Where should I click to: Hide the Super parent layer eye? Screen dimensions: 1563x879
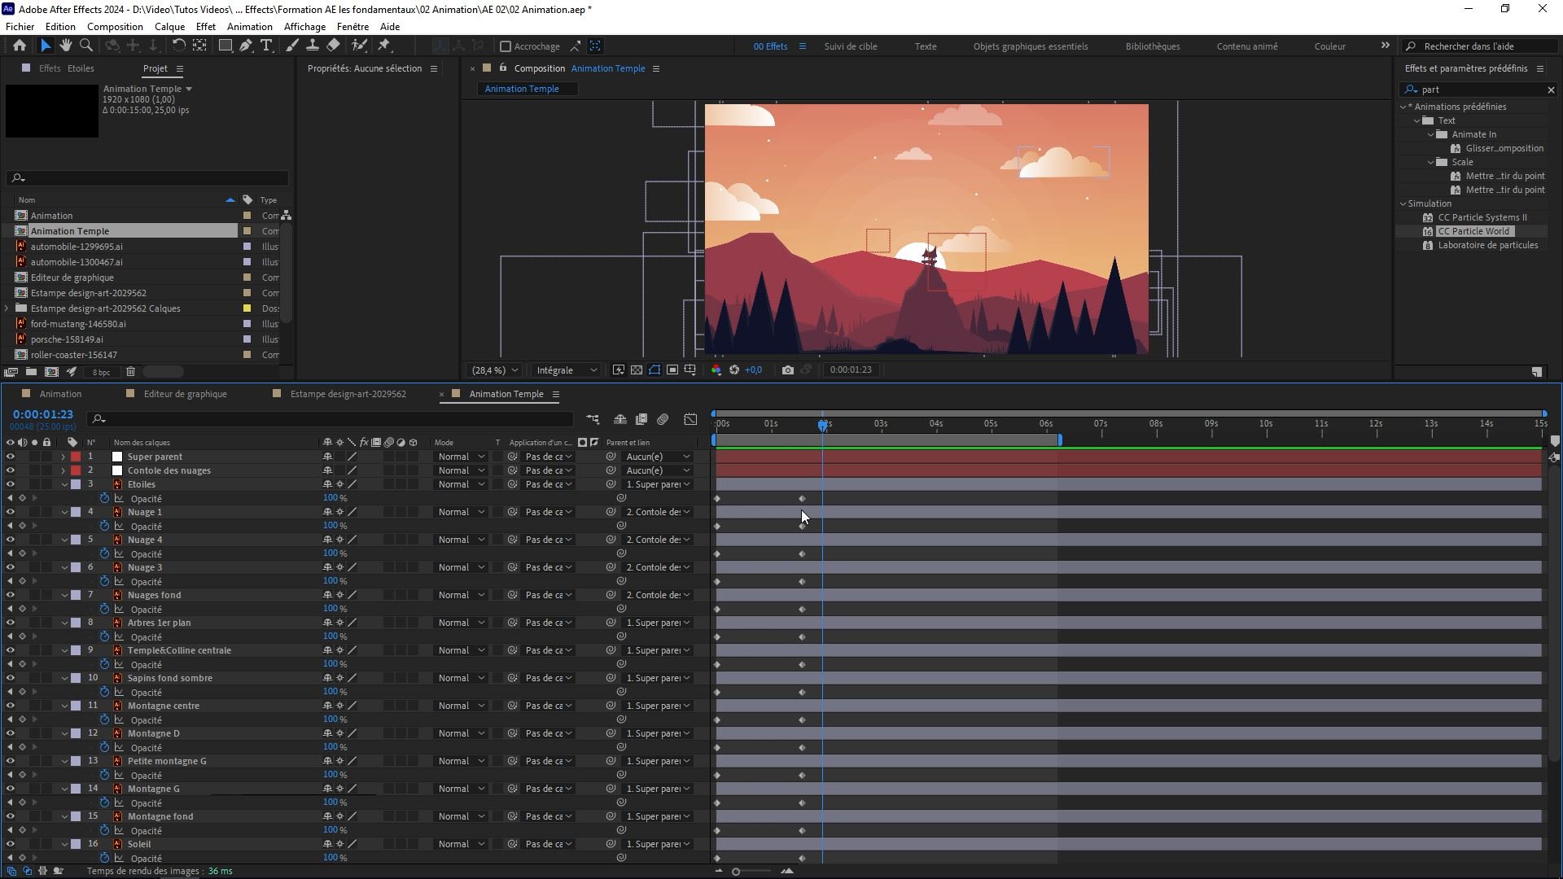click(x=11, y=457)
